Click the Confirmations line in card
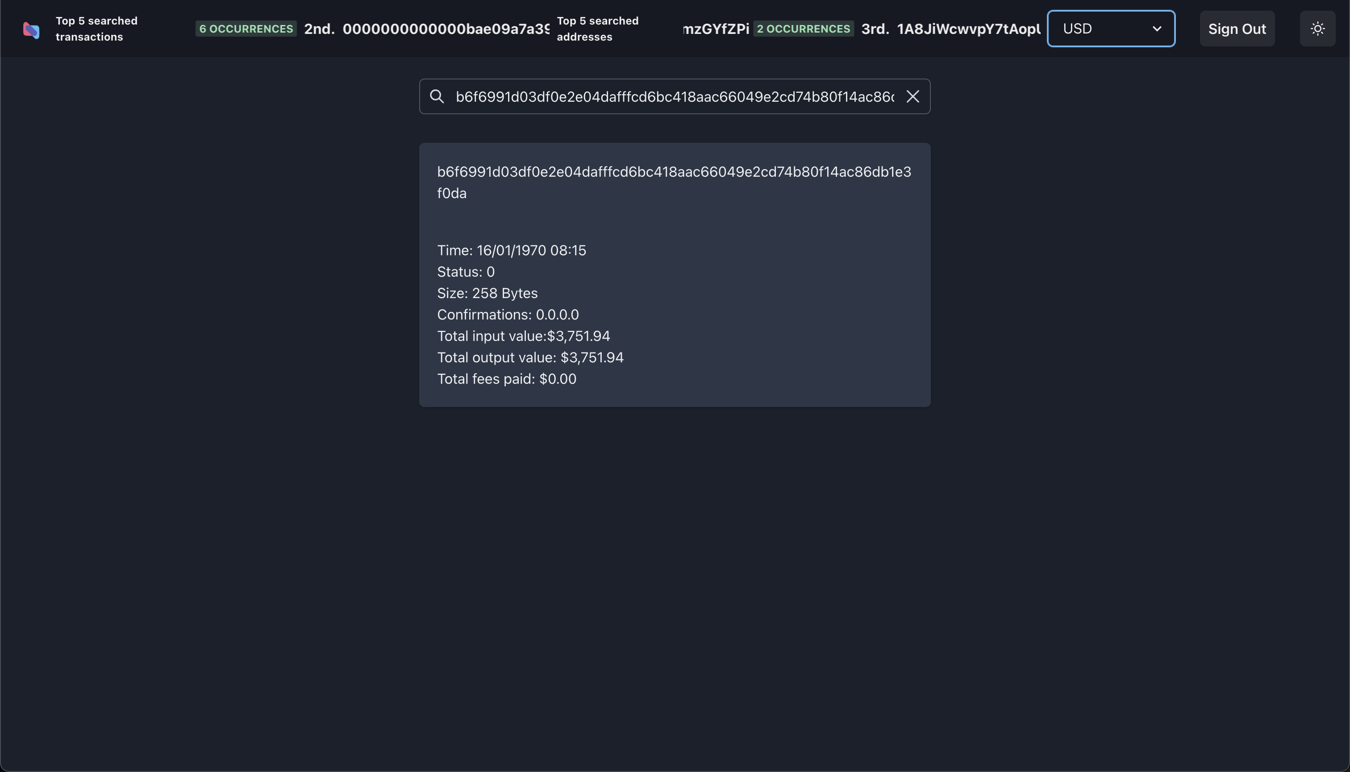 tap(507, 315)
